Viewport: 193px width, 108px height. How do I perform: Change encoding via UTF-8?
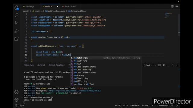tap(145, 105)
